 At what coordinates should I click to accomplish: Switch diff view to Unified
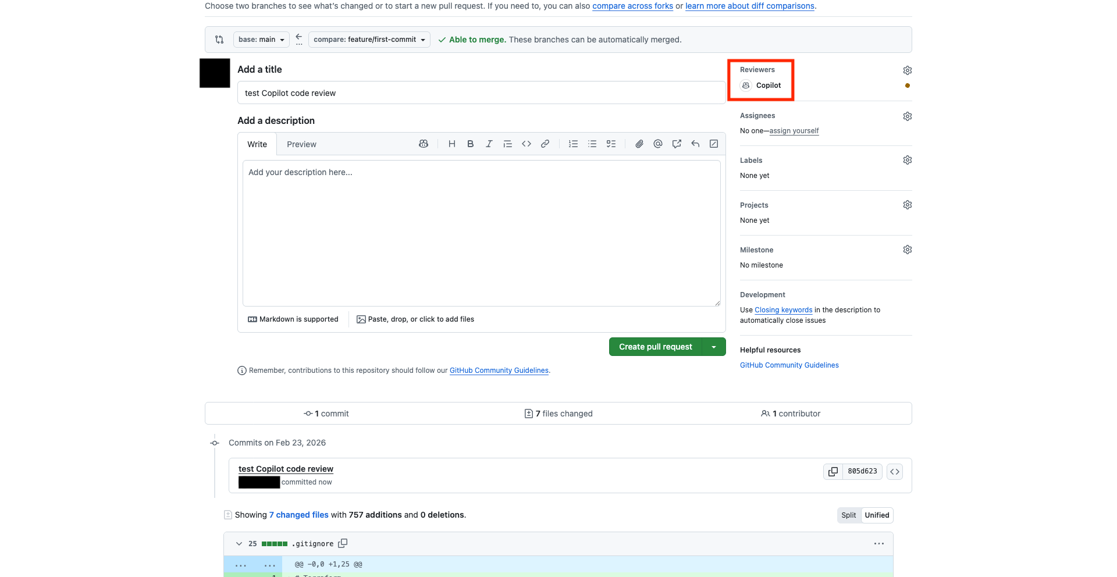877,515
